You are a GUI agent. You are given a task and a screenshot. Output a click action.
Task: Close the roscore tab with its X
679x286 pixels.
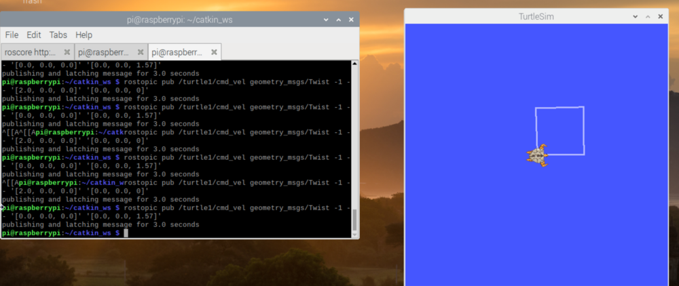click(x=67, y=52)
